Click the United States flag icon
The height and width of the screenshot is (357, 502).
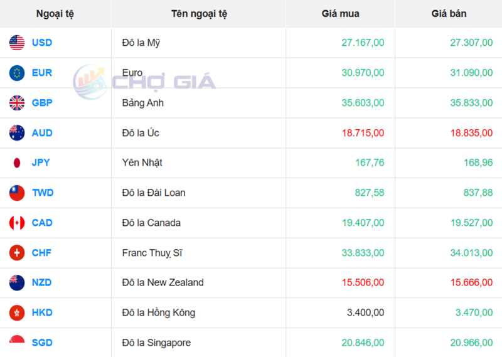point(17,43)
